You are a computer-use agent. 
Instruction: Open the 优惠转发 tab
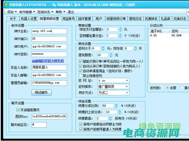(151, 19)
